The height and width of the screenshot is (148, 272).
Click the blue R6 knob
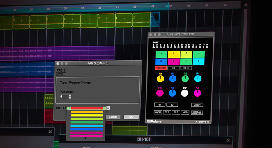pos(172,93)
